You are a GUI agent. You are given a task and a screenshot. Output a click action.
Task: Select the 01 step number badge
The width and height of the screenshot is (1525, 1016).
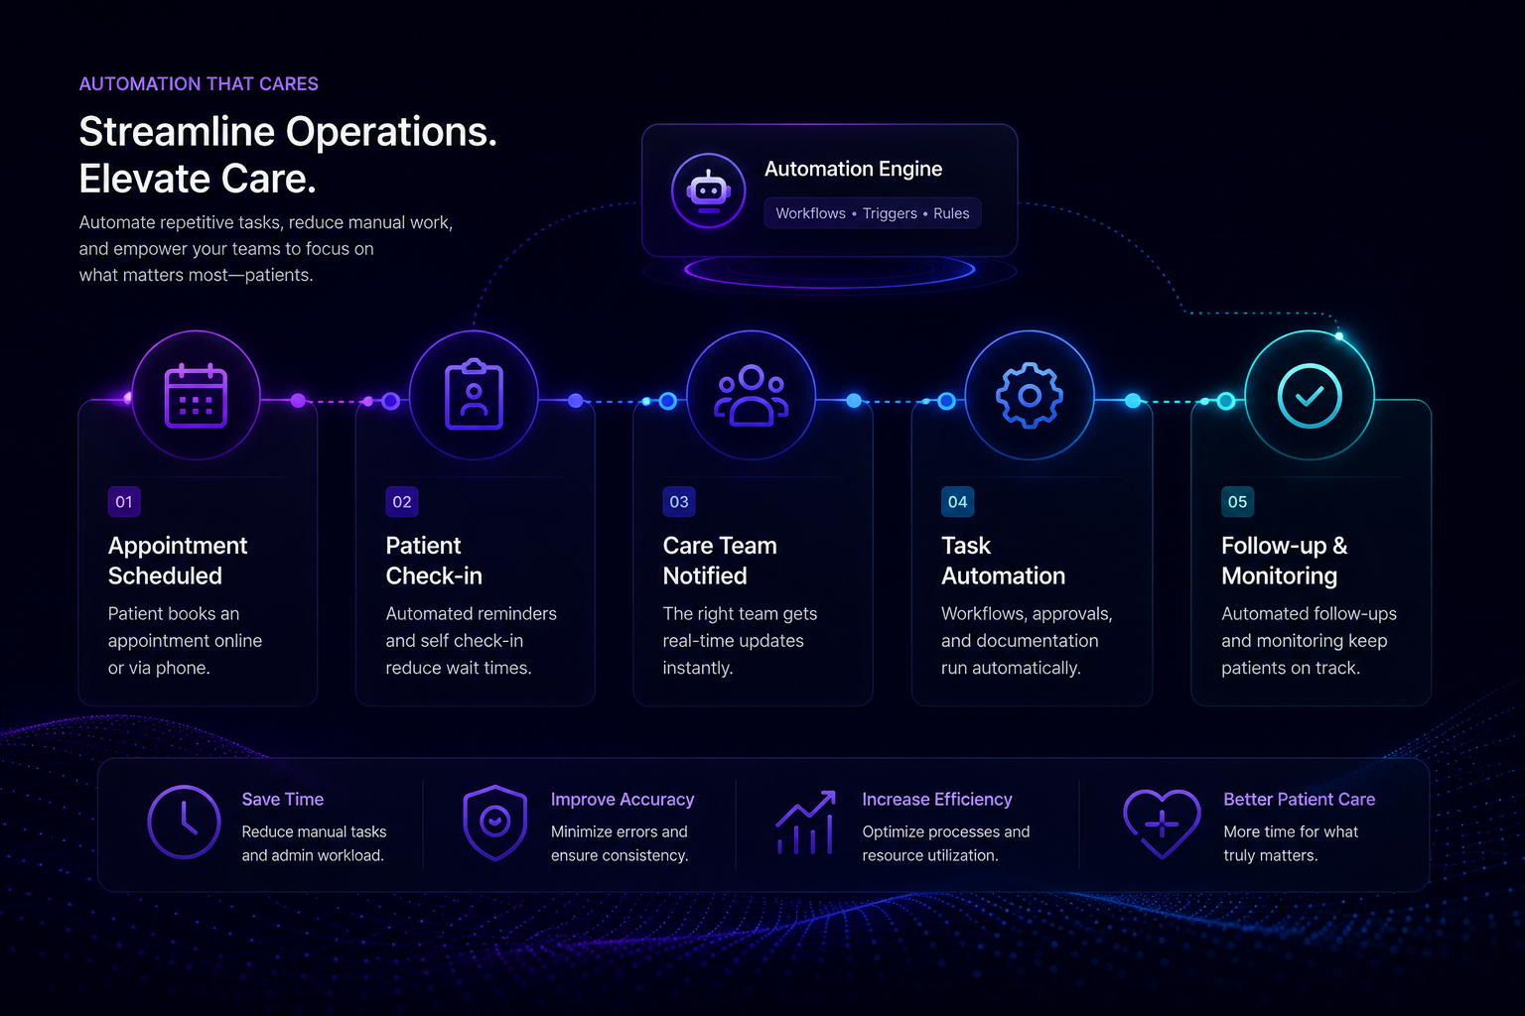tap(124, 502)
